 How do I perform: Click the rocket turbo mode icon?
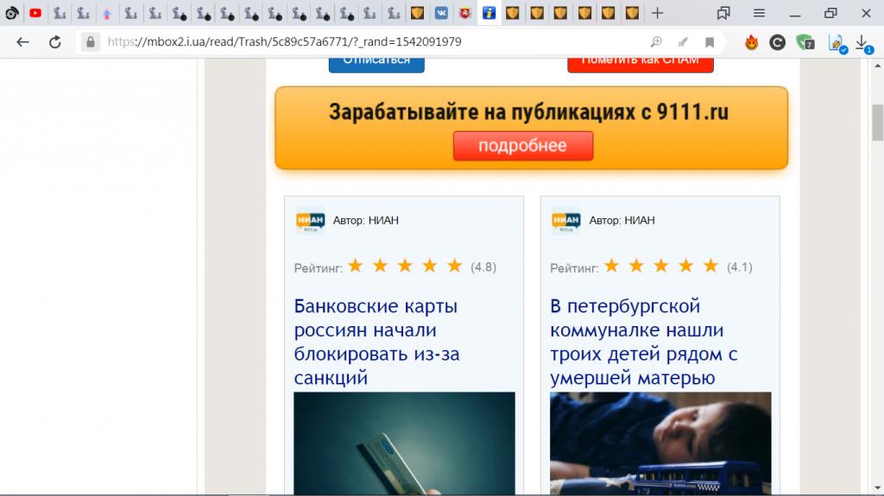tap(683, 41)
